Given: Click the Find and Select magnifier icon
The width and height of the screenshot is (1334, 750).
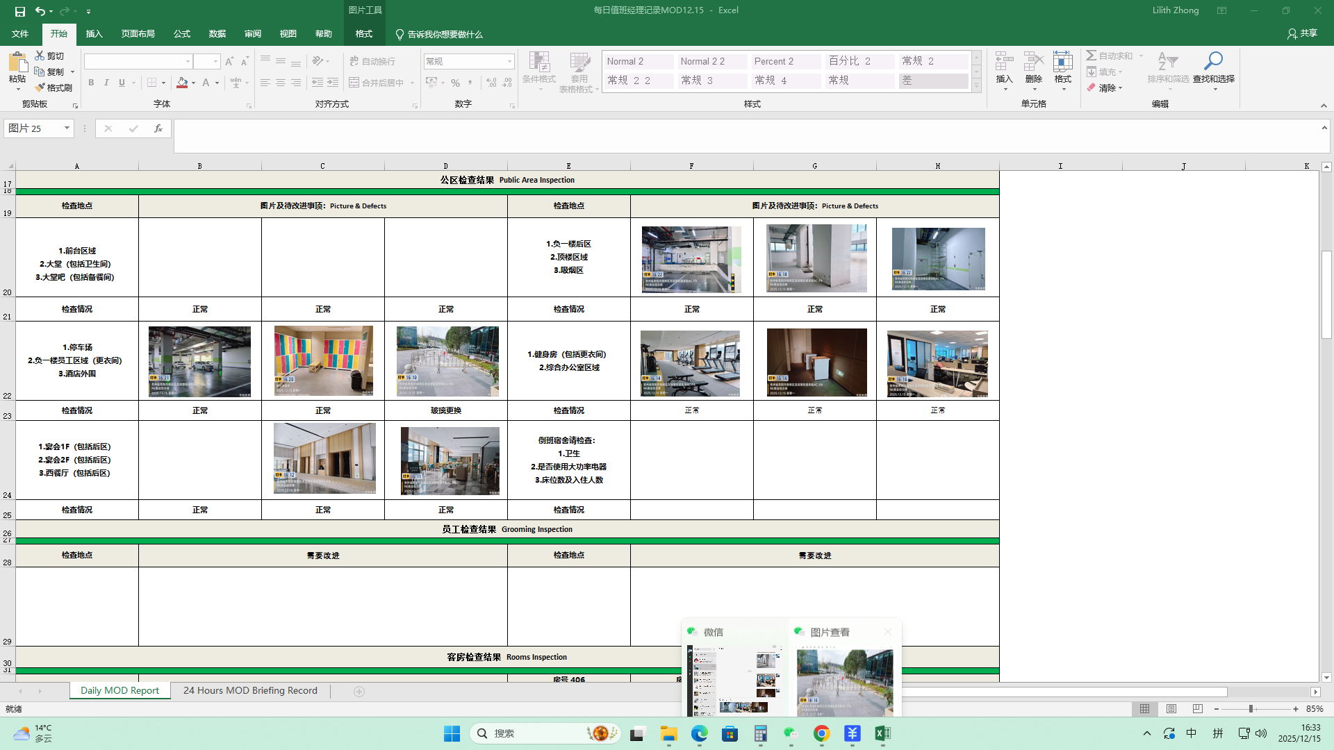Looking at the screenshot, I should point(1213,61).
